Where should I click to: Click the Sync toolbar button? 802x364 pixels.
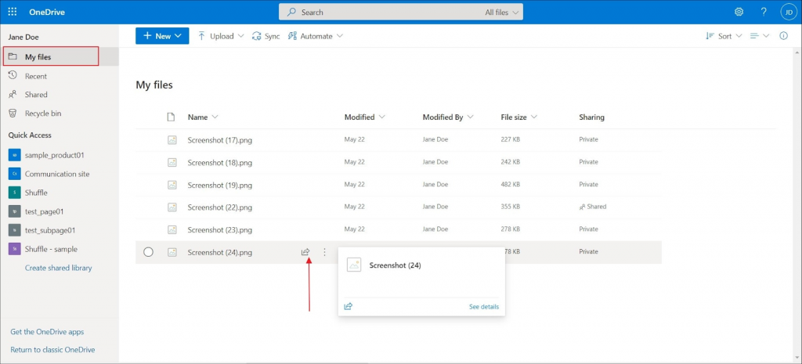click(266, 36)
